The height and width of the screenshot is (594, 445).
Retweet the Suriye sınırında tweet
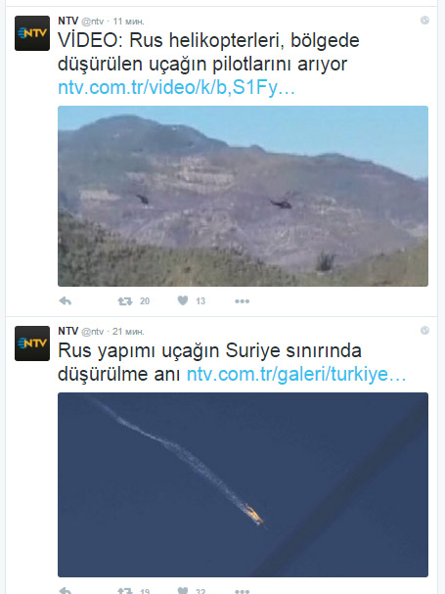(124, 591)
